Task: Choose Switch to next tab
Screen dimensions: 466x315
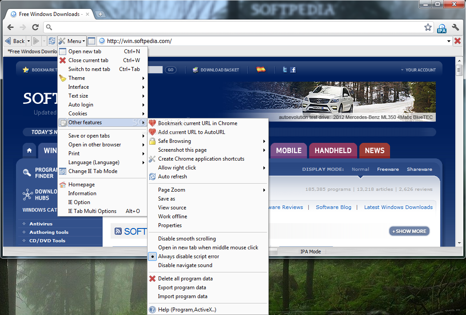Action: [x=103, y=69]
